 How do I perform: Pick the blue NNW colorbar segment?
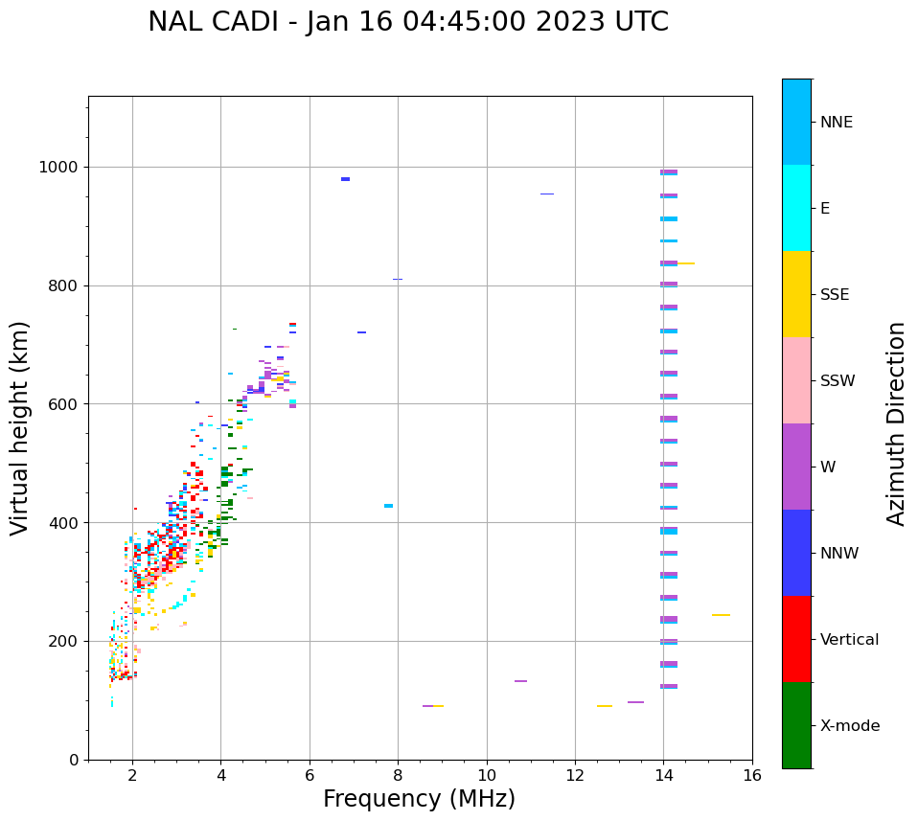796,553
